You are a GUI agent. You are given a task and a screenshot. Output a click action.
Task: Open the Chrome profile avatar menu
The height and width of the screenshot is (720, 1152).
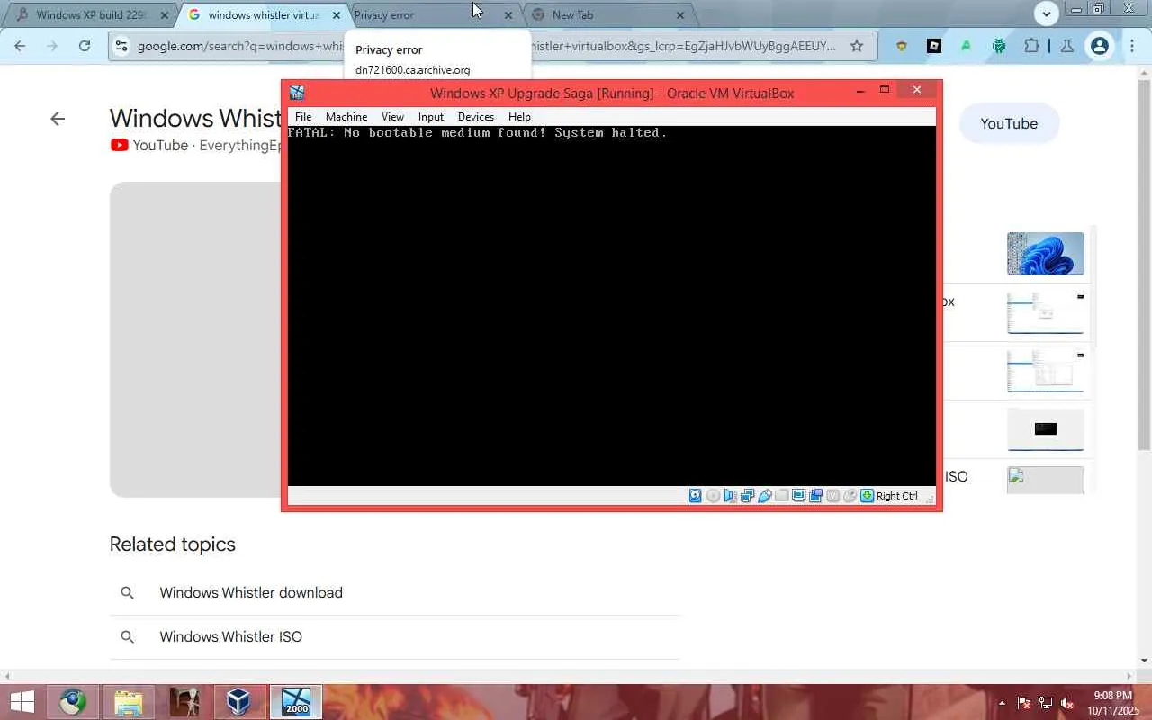(1100, 46)
